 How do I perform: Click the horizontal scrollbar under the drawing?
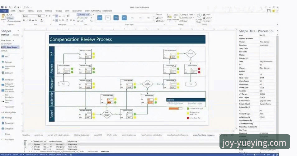(129, 131)
